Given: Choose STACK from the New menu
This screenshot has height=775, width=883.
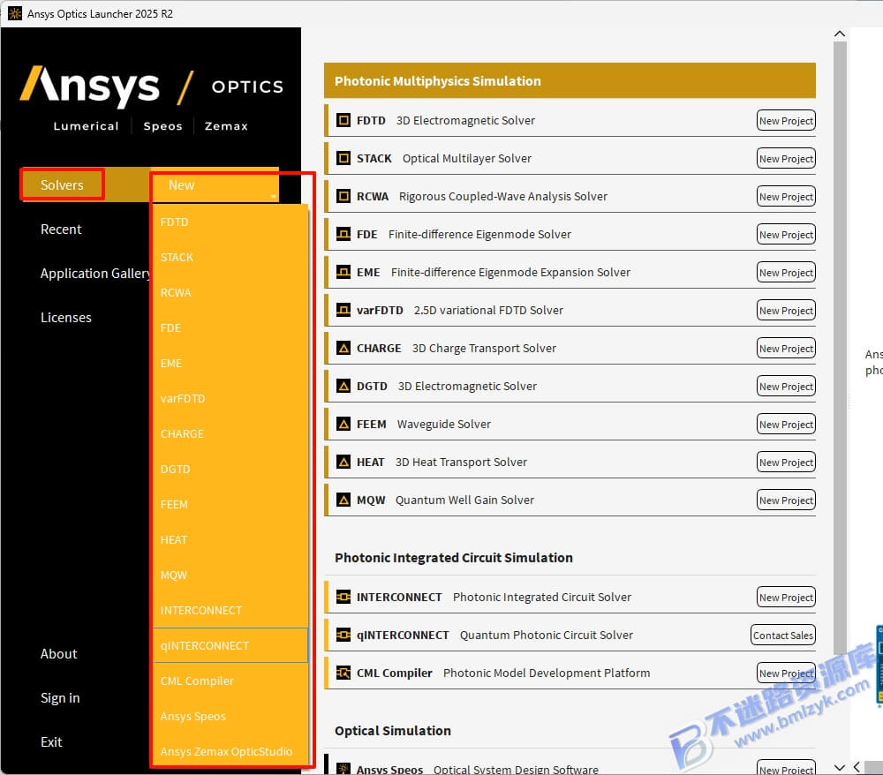Looking at the screenshot, I should 230,257.
